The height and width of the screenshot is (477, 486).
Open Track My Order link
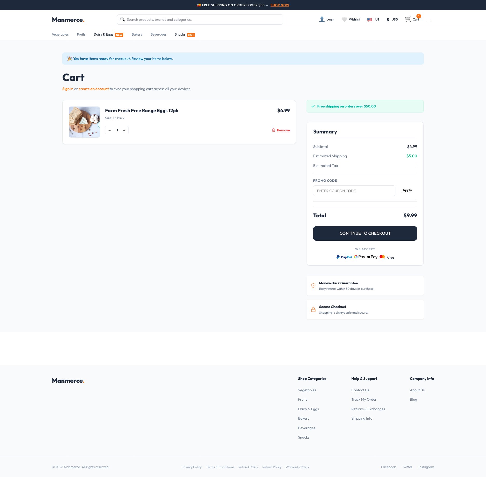click(x=364, y=399)
